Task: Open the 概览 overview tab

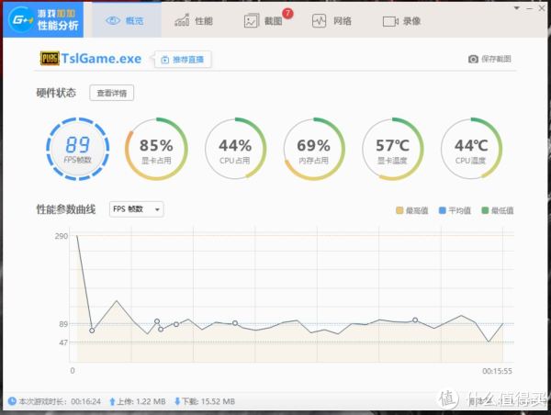Action: coord(127,21)
